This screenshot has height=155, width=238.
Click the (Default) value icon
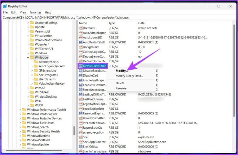81,28
